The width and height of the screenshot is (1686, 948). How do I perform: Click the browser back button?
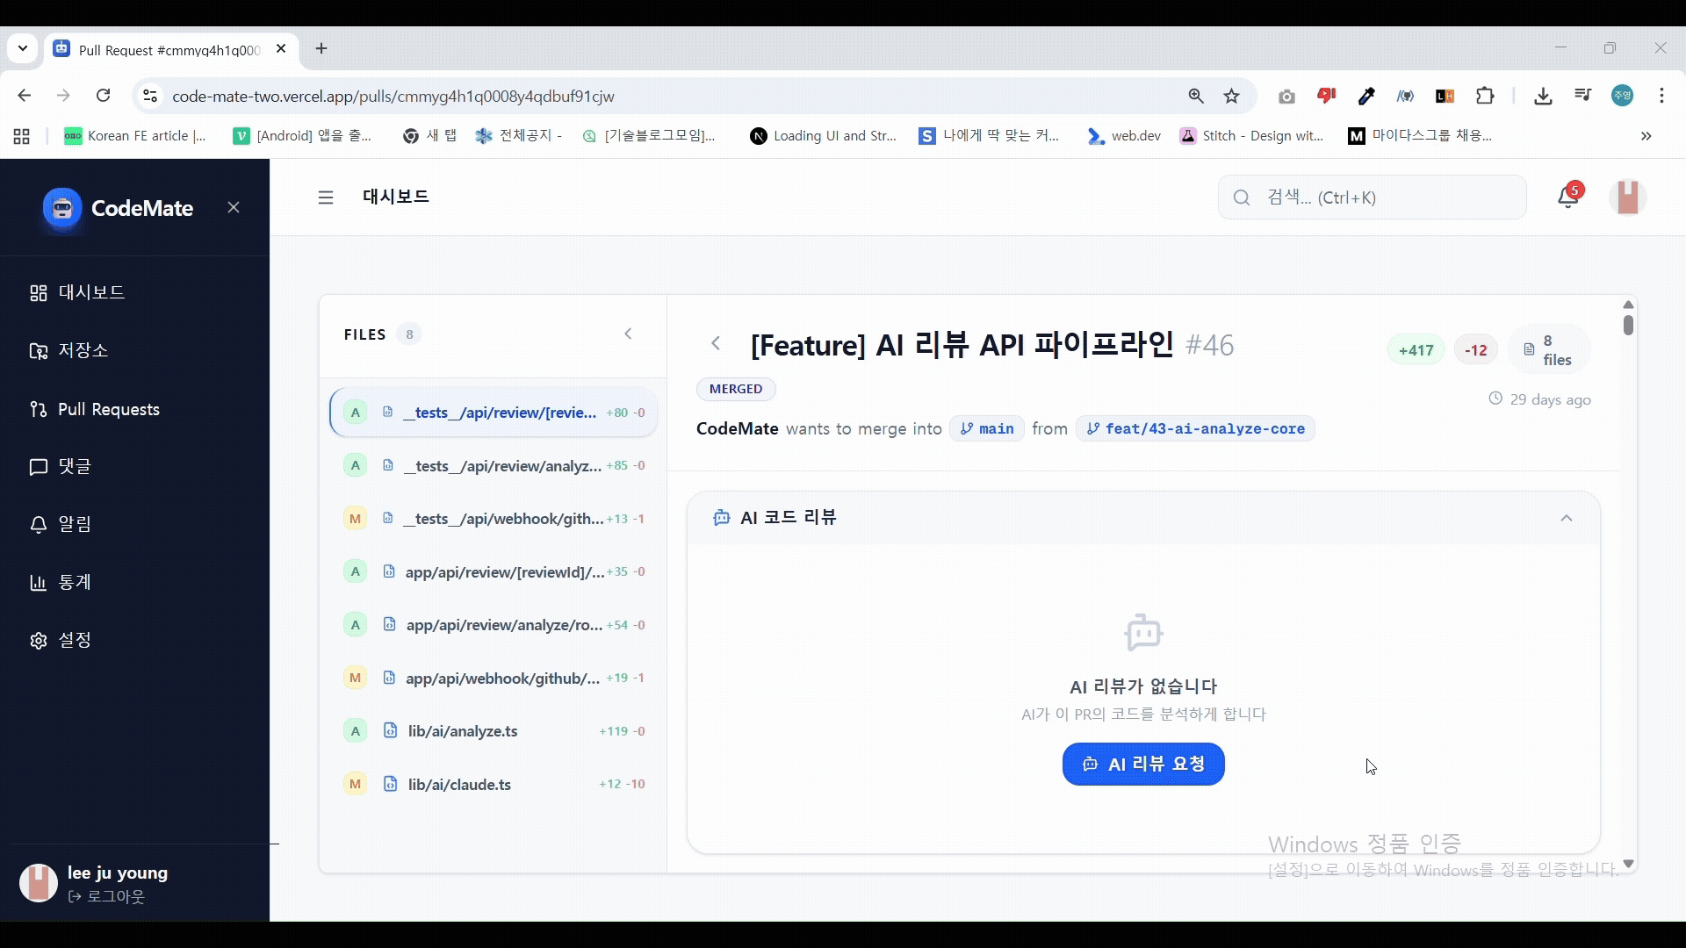click(x=25, y=96)
